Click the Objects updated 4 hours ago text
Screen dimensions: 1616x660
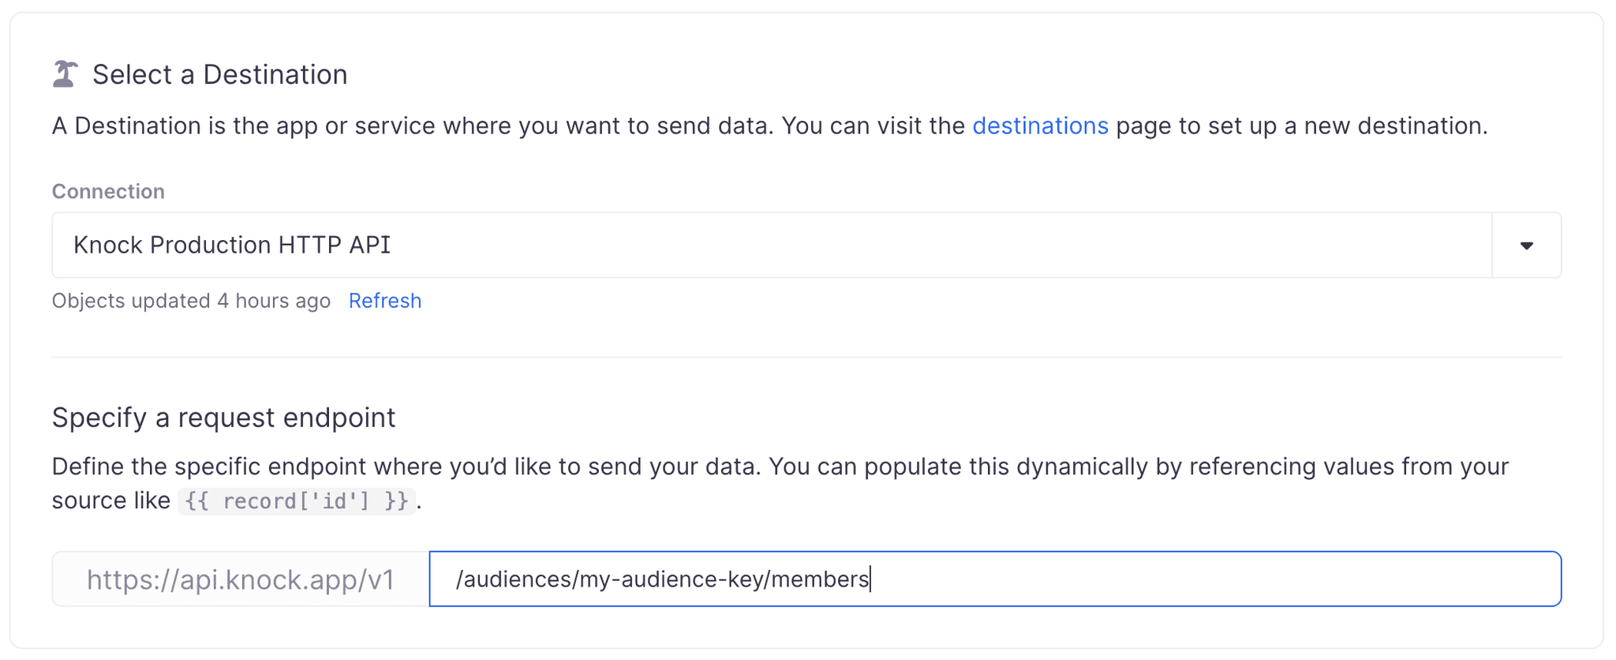pyautogui.click(x=191, y=301)
